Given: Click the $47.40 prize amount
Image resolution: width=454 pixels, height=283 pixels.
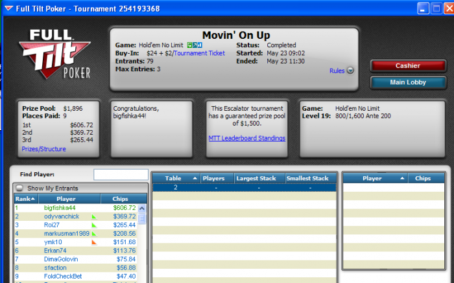Looking at the screenshot, I should point(126,277).
